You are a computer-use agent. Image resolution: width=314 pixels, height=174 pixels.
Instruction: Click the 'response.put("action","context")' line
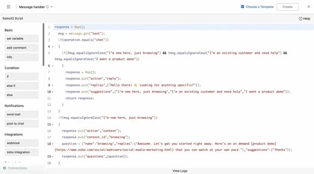pyautogui.click(x=91, y=131)
